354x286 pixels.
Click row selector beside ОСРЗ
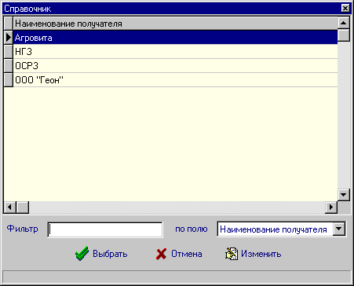tap(9, 66)
